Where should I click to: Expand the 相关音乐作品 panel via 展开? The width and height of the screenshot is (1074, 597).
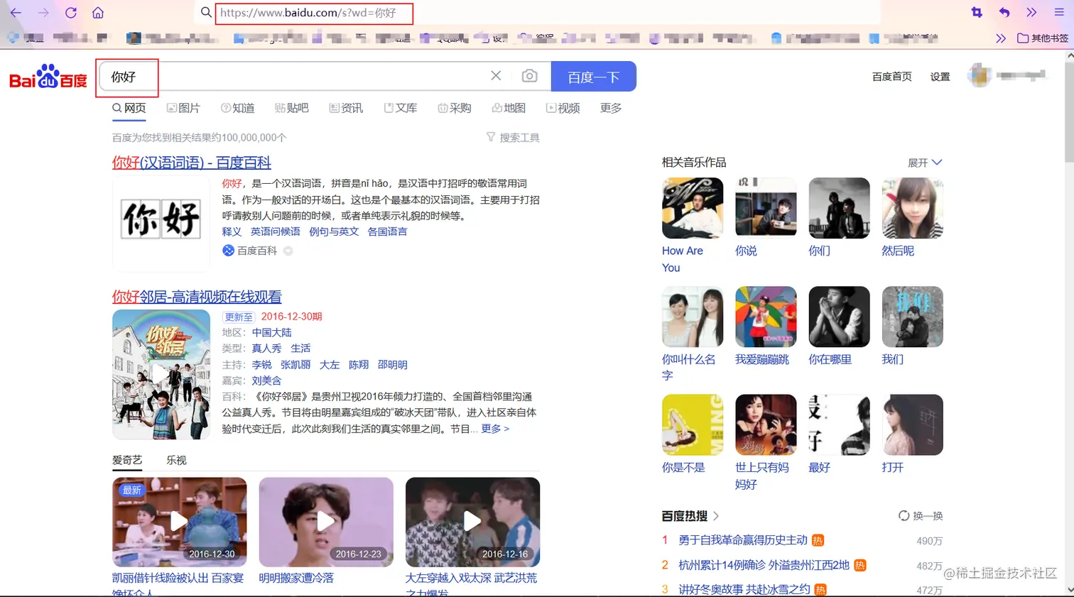pos(925,162)
